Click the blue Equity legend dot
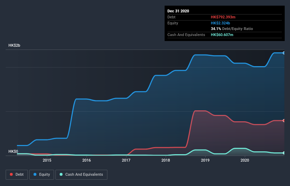Viewport: 290px width, 186px height. (35, 174)
